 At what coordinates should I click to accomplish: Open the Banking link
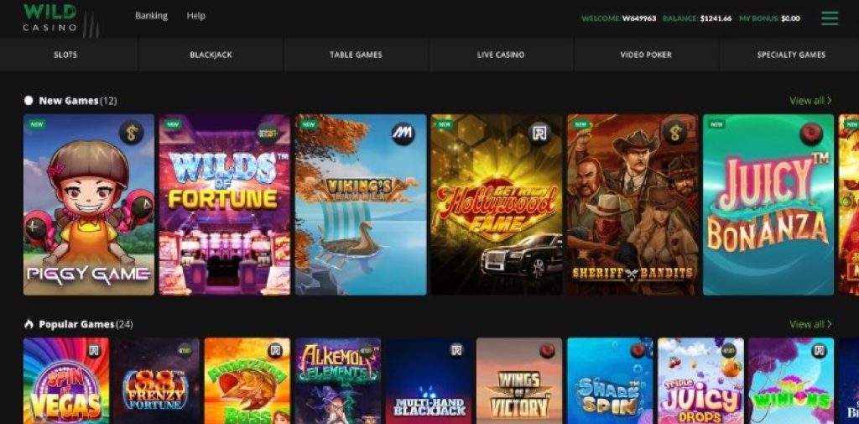pos(151,16)
